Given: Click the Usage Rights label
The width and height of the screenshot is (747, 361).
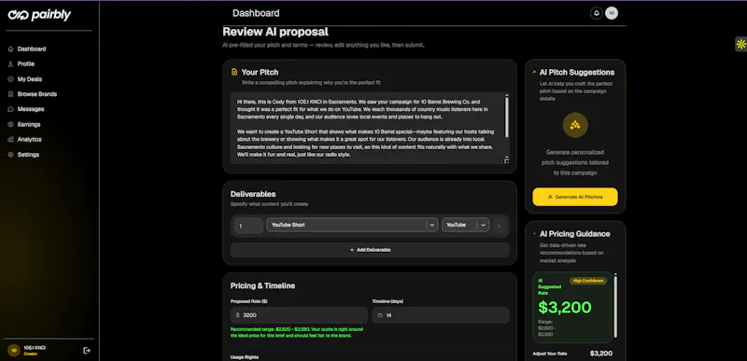Looking at the screenshot, I should click(245, 357).
